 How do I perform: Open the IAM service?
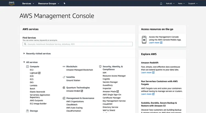click(x=104, y=73)
